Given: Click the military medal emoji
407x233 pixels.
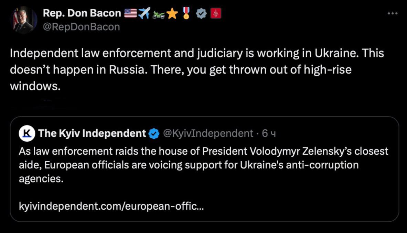Looking at the screenshot, I should point(186,13).
